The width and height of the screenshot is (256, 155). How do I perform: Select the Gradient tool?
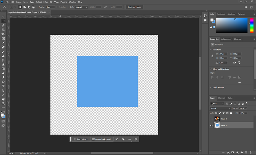pos(3,69)
